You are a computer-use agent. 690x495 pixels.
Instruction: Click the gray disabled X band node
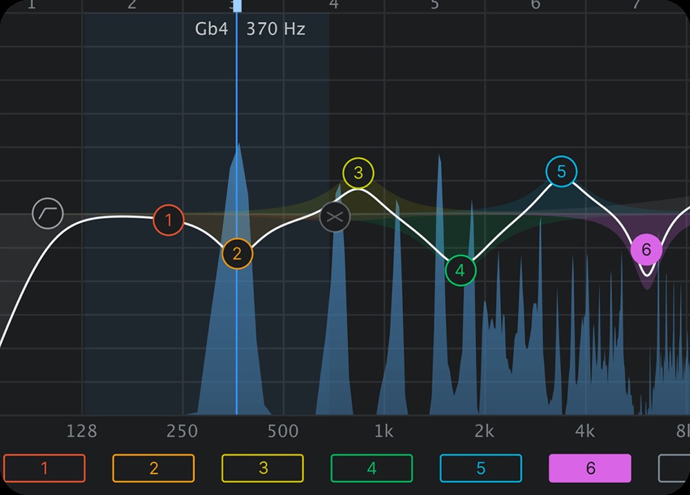point(335,216)
